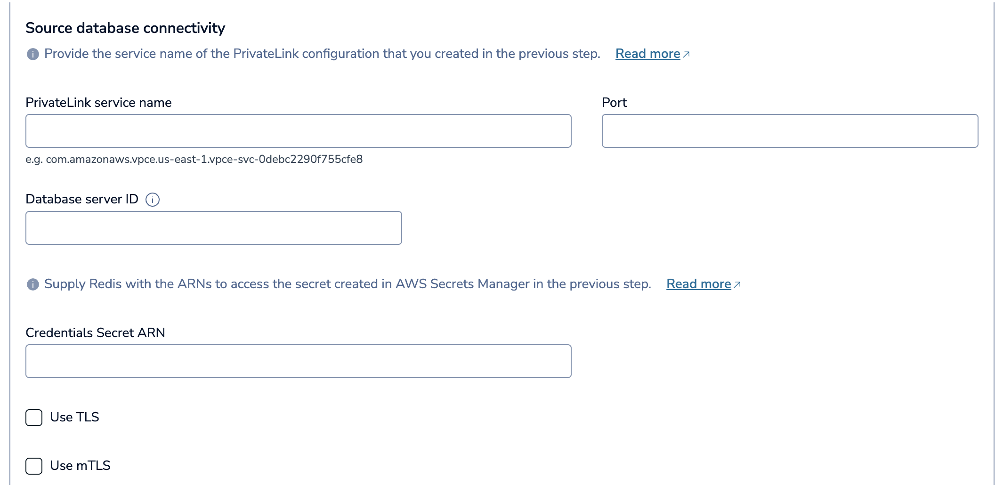Click the Source database connectivity heading
This screenshot has height=485, width=1003.
pyautogui.click(x=125, y=28)
